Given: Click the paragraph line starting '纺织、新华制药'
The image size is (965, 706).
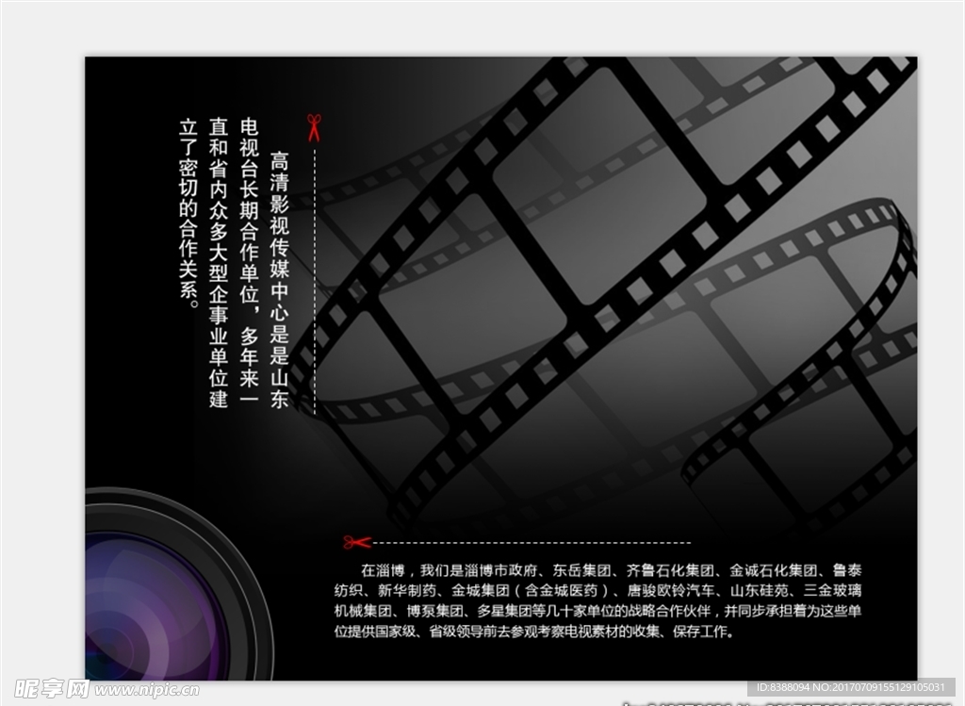Looking at the screenshot, I should tap(597, 591).
